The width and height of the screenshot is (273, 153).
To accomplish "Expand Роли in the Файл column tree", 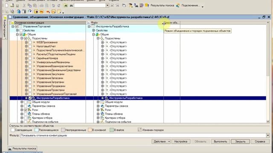I will pyautogui.click(x=98, y=110).
